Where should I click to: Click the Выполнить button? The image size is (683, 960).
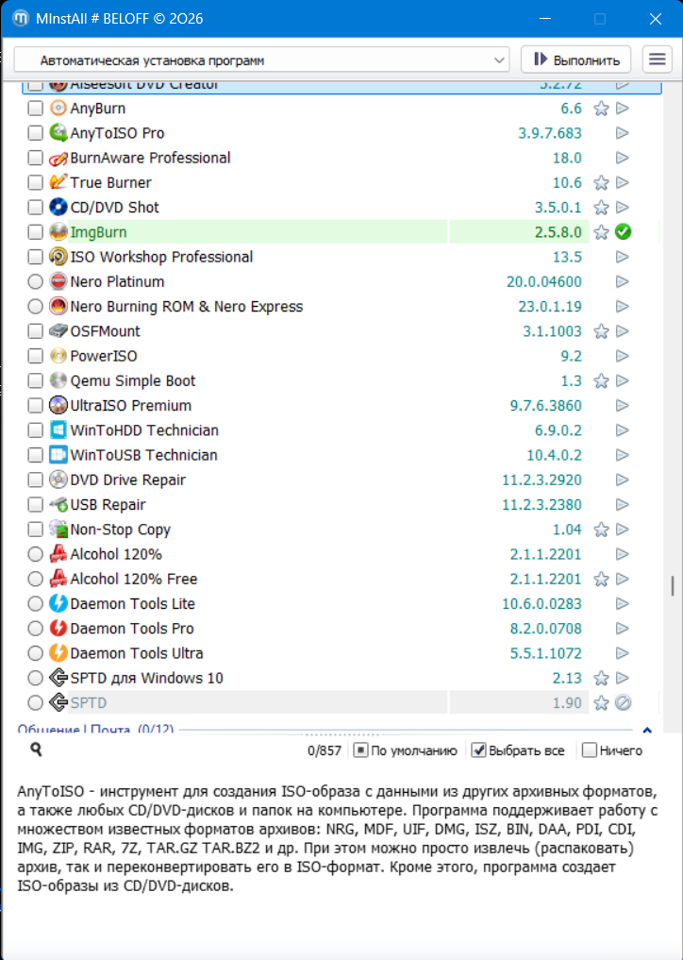pyautogui.click(x=575, y=59)
